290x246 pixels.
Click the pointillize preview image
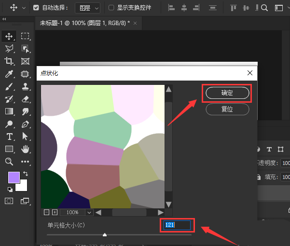point(103,147)
